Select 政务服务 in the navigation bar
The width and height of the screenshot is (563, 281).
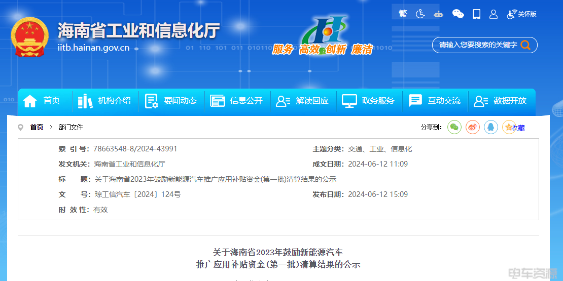coord(369,101)
